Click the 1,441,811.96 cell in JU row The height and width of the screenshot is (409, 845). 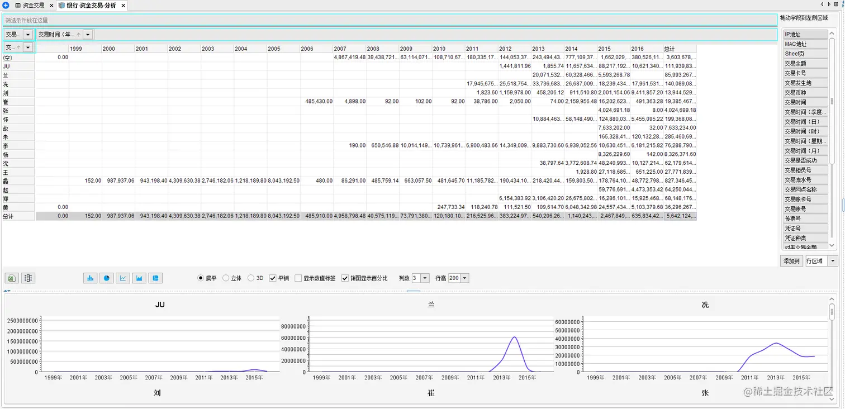coord(515,66)
